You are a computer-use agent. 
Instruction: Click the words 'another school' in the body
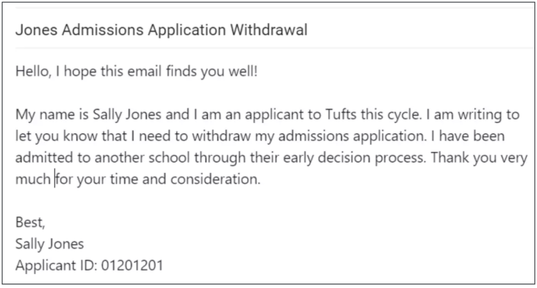[142, 158]
